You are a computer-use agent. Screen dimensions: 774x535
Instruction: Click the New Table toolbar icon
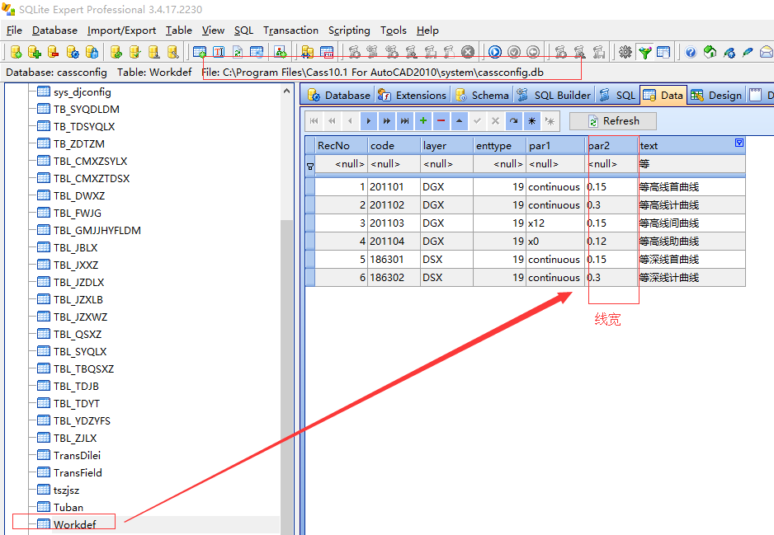[x=200, y=52]
